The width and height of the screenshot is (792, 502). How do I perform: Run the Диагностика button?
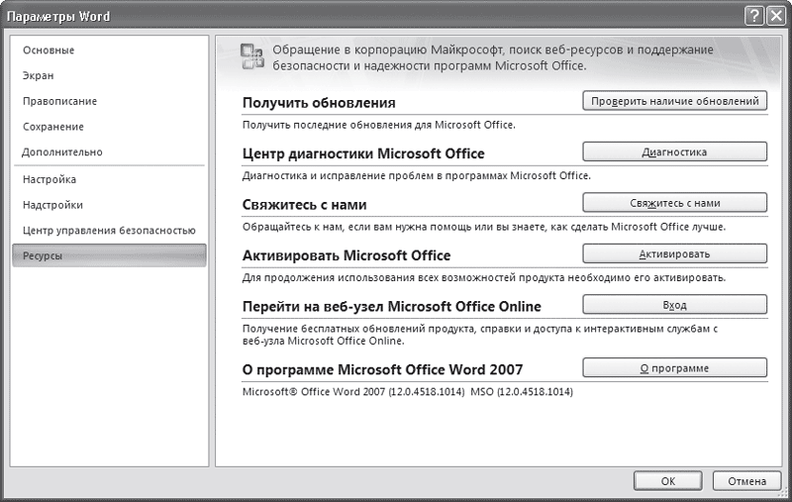click(675, 151)
